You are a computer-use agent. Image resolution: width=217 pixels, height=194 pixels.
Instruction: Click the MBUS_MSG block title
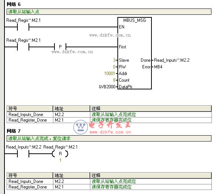pos(134,20)
